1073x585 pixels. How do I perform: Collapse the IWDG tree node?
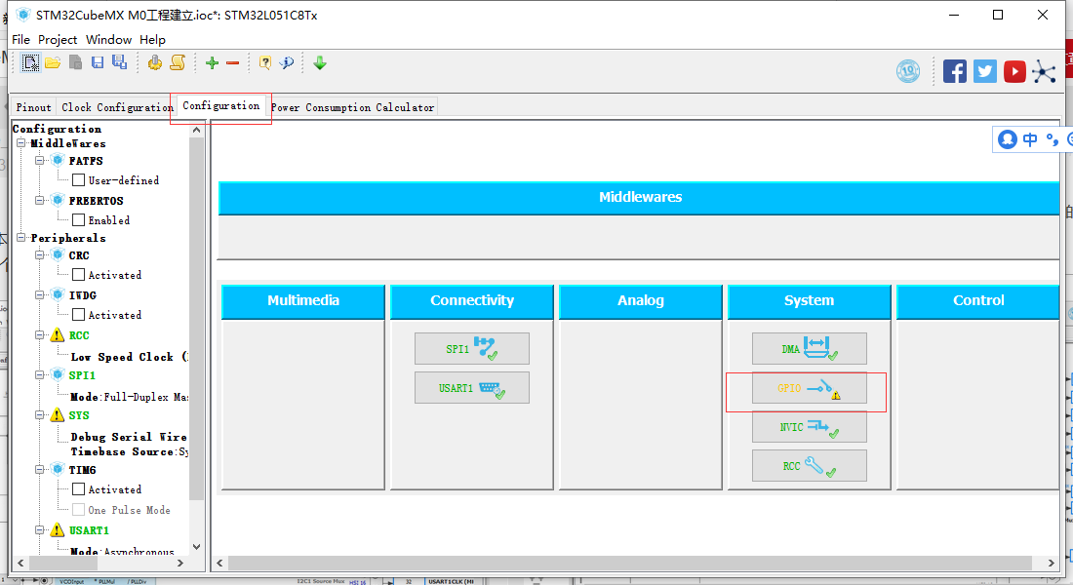tap(40, 294)
